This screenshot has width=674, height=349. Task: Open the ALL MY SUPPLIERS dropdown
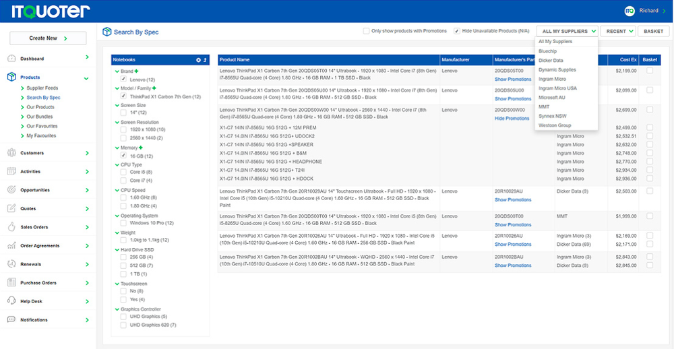point(567,32)
